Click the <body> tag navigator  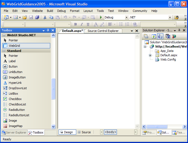point(110,132)
